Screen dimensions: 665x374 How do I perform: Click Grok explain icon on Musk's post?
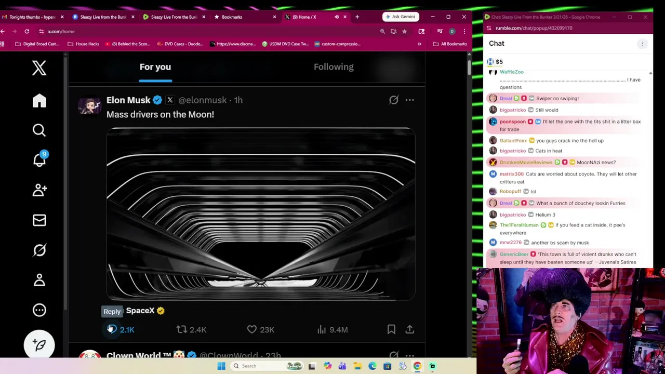[x=394, y=100]
